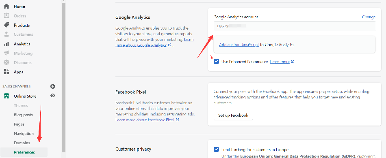The width and height of the screenshot is (386, 158).
Task: Open the Discounts badge icon
Action: [x=7, y=62]
